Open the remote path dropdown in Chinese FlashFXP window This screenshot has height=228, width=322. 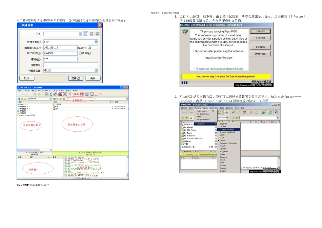127,99
